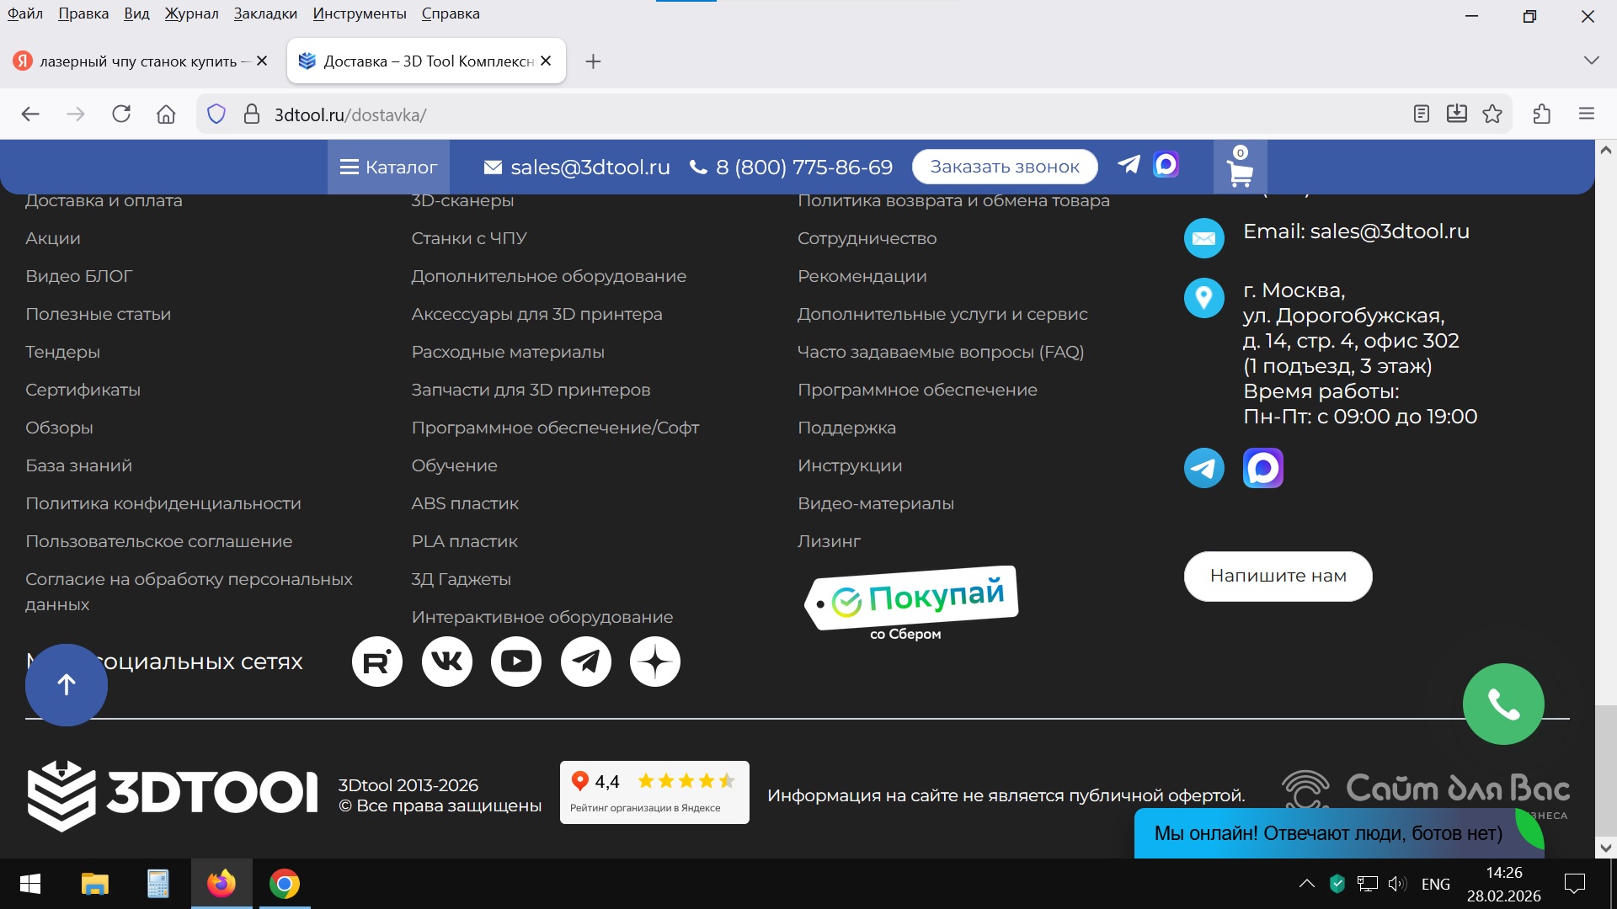Click the Напишите нам button

click(x=1278, y=576)
